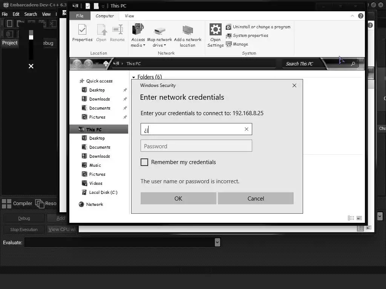Viewport: 386px width, 289px height.
Task: Click Stop Execution in Dev-C++
Action: click(x=24, y=230)
